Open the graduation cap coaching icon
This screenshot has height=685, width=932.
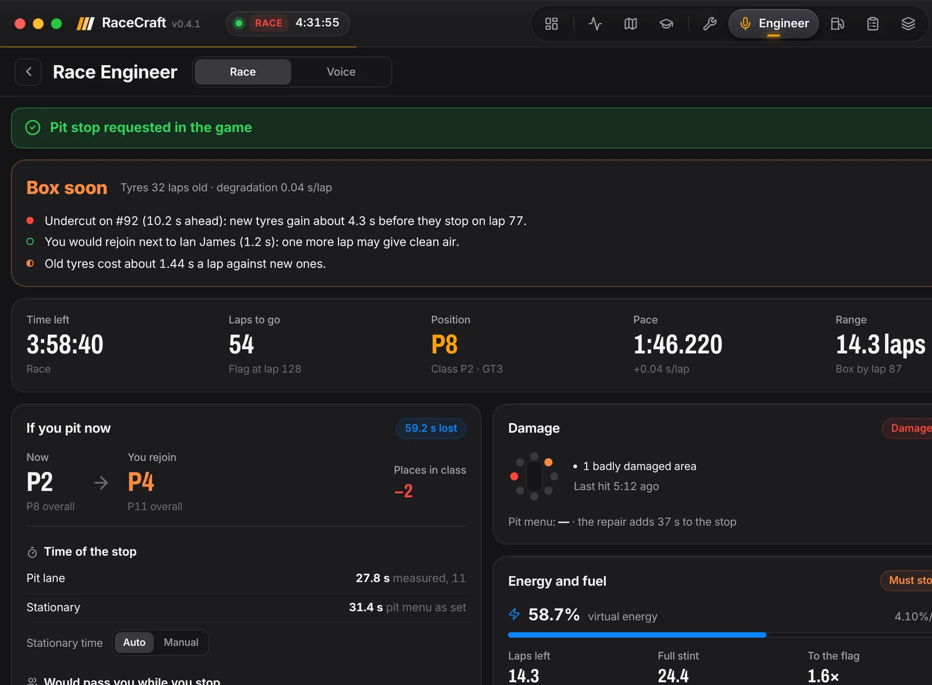point(666,24)
